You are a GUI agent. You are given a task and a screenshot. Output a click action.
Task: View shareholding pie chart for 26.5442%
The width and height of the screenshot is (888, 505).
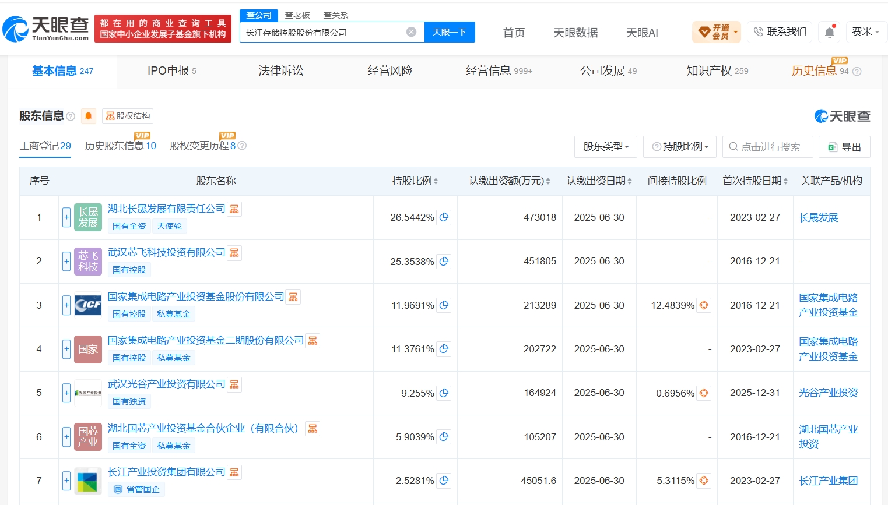click(444, 217)
